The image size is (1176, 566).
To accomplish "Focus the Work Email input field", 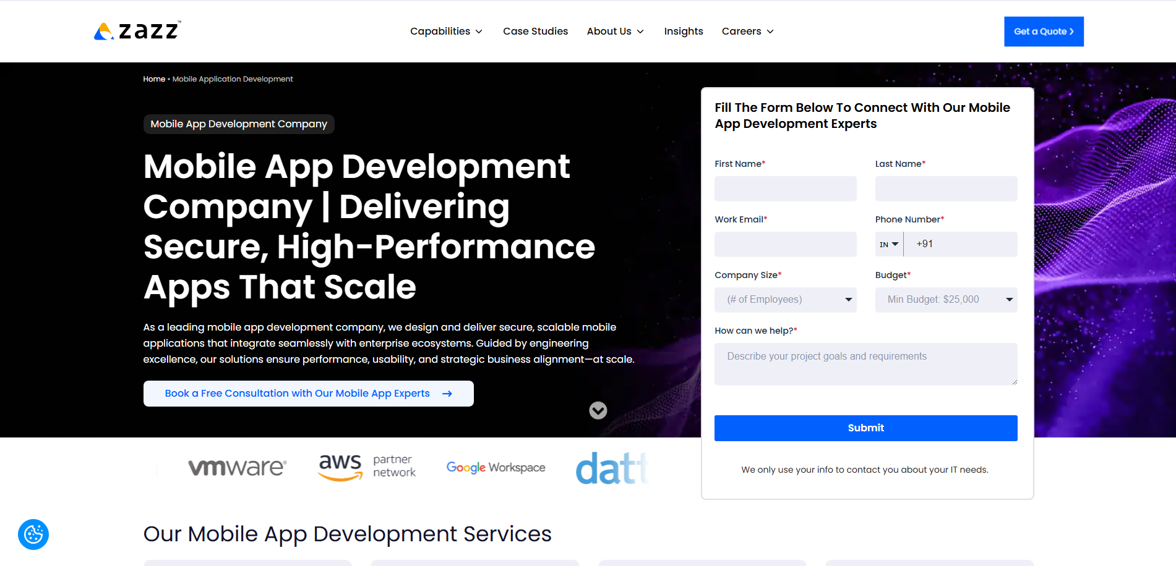I will pyautogui.click(x=785, y=244).
